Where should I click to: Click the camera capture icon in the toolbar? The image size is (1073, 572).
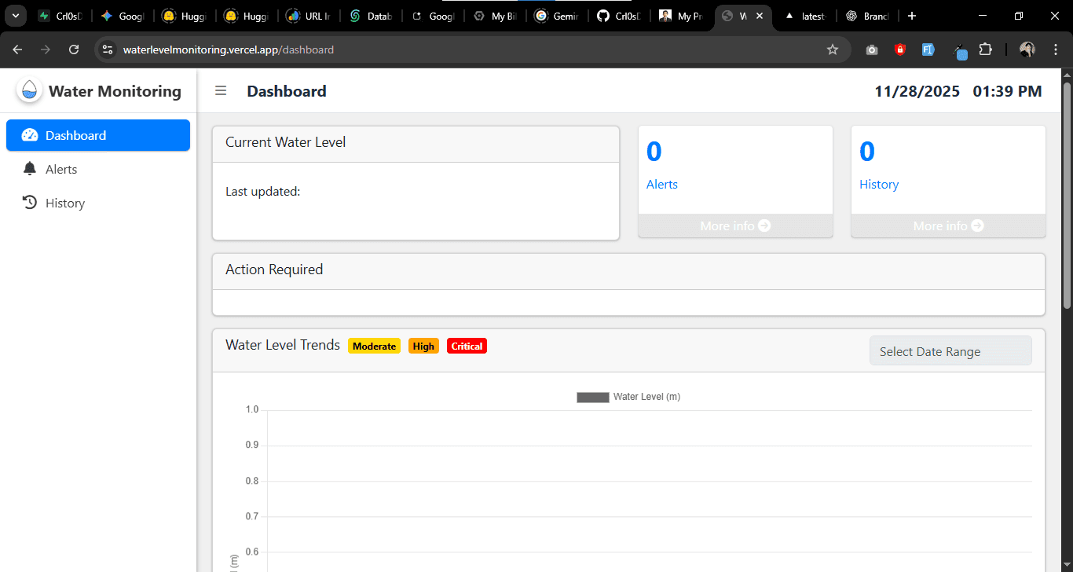pos(871,49)
